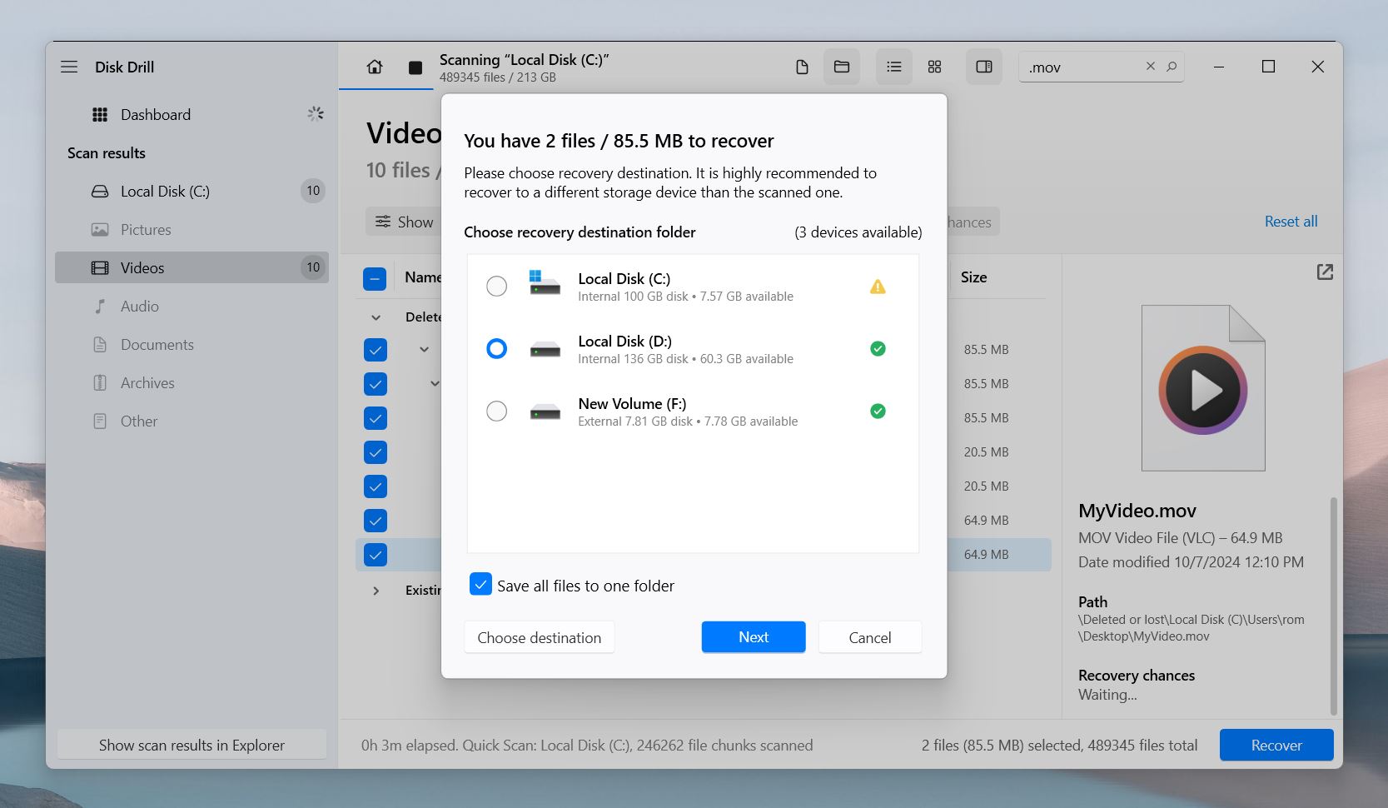Select the New Volume (F:) radio button
Image resolution: width=1388 pixels, height=808 pixels.
tap(496, 411)
